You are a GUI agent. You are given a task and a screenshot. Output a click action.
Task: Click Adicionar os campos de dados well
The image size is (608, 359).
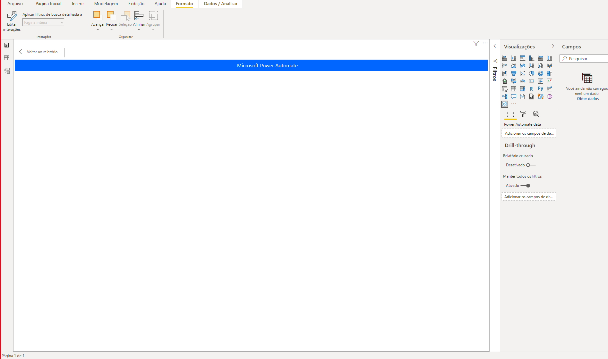[x=529, y=133]
